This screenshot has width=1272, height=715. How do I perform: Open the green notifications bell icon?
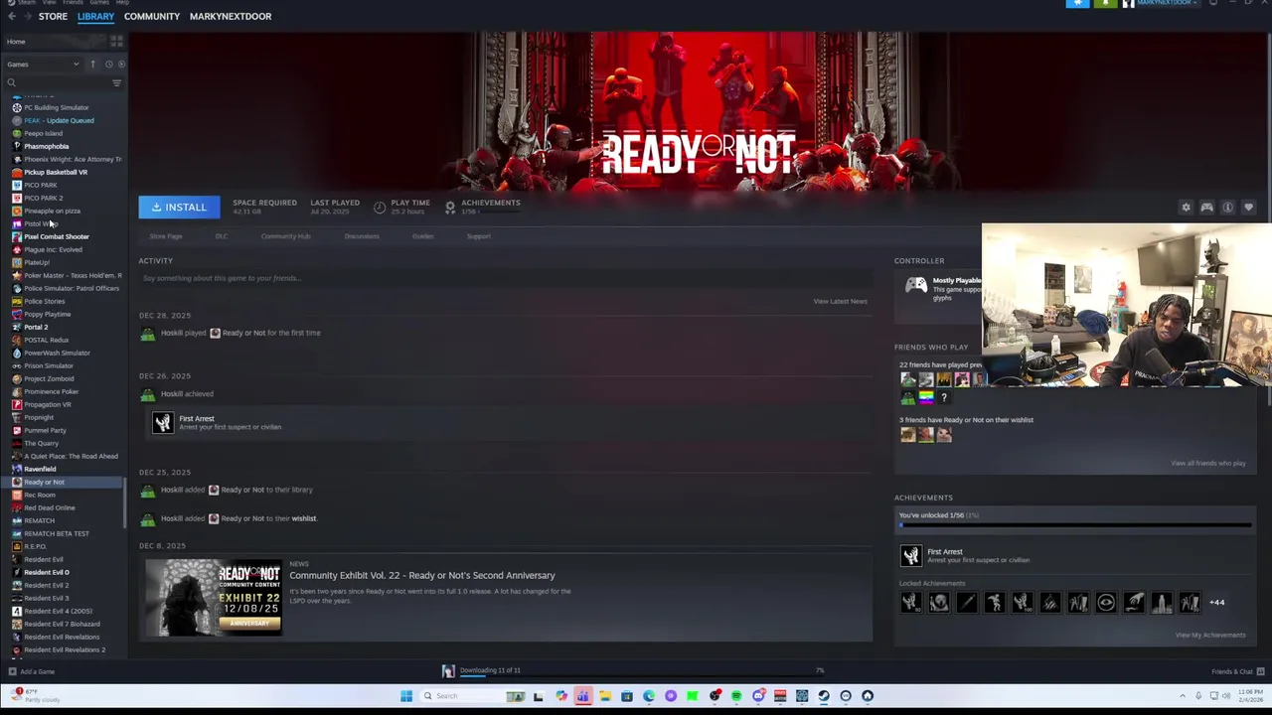[x=1105, y=3]
